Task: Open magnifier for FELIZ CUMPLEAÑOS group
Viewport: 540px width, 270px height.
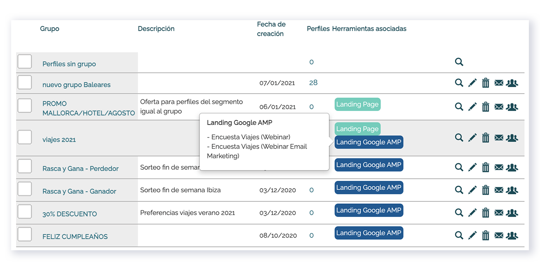Action: point(459,235)
